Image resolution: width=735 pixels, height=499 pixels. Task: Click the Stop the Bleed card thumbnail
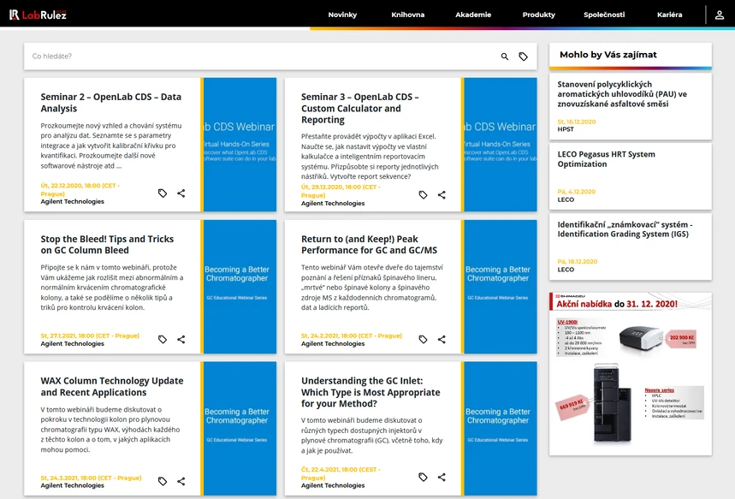[x=240, y=287]
